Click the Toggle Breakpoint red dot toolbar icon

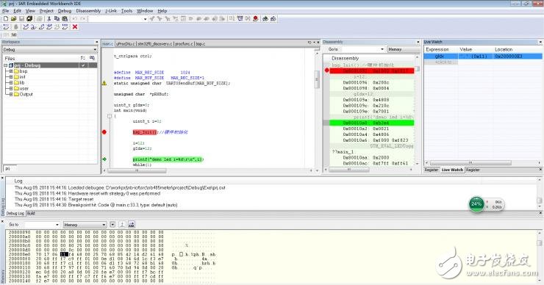click(x=255, y=18)
